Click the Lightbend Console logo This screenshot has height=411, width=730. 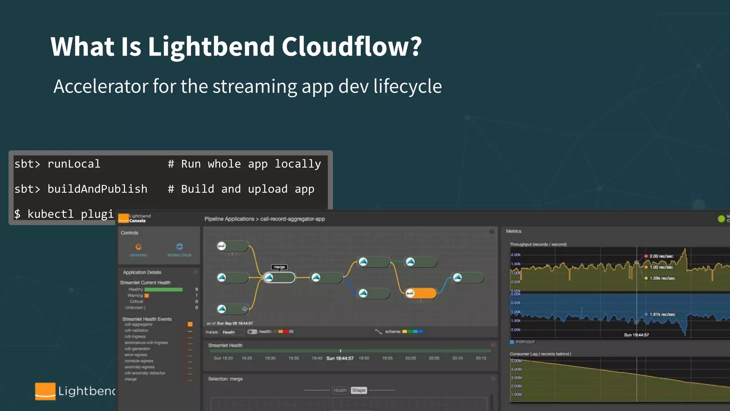[135, 218]
